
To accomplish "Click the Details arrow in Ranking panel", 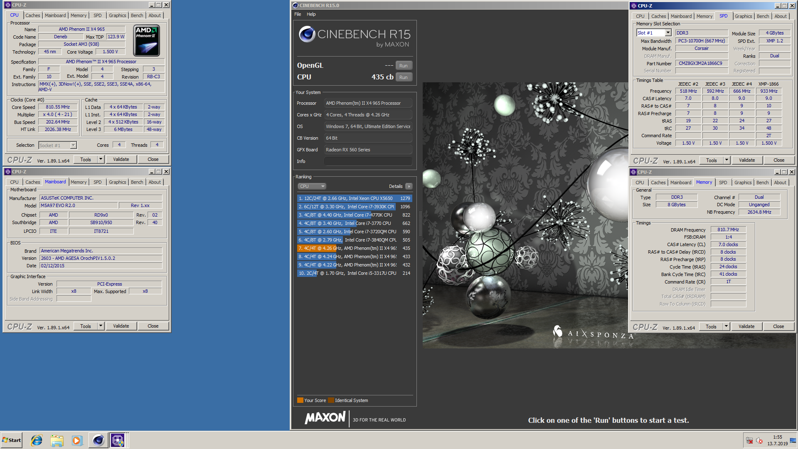I will point(409,186).
